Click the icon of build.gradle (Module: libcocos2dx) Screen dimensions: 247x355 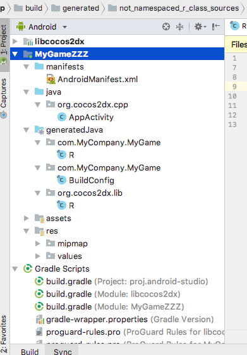[39, 294]
